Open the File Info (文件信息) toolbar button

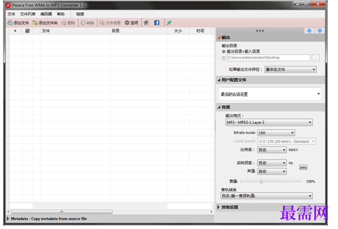click(x=110, y=23)
